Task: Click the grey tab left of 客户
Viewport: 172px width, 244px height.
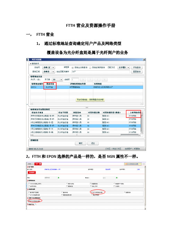Action: coord(31,164)
